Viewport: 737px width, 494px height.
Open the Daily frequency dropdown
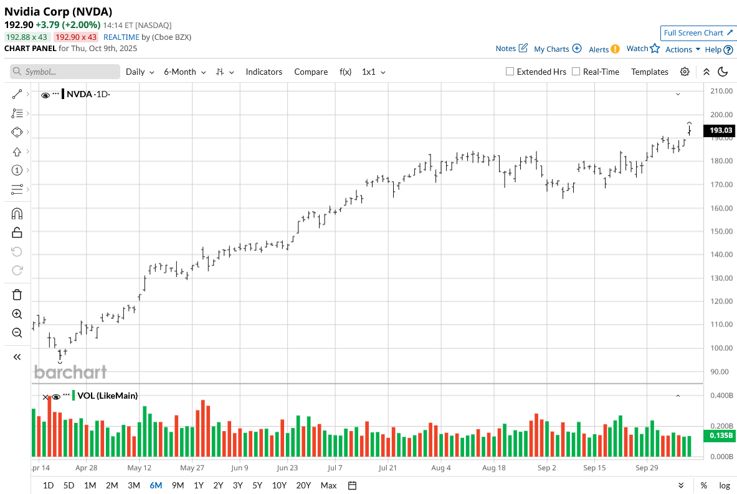[140, 72]
